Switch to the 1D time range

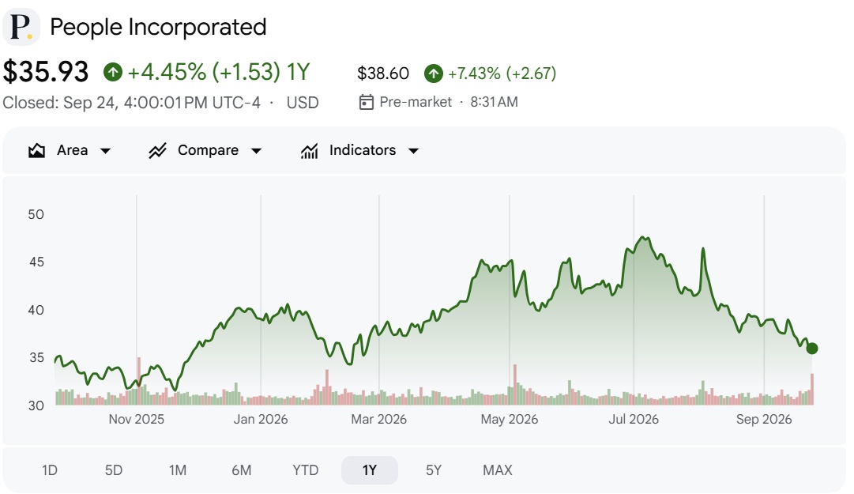coord(50,470)
